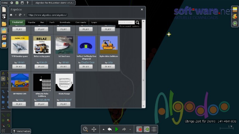Select the pan/move view tool

[94, 129]
